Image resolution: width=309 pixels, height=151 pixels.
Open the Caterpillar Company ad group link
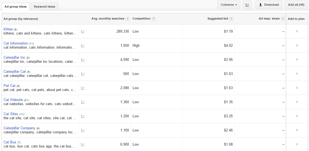(19, 128)
